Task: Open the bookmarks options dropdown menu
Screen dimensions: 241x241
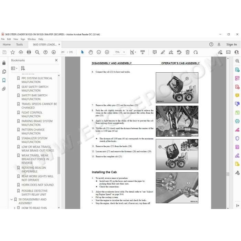Action: point(14,68)
